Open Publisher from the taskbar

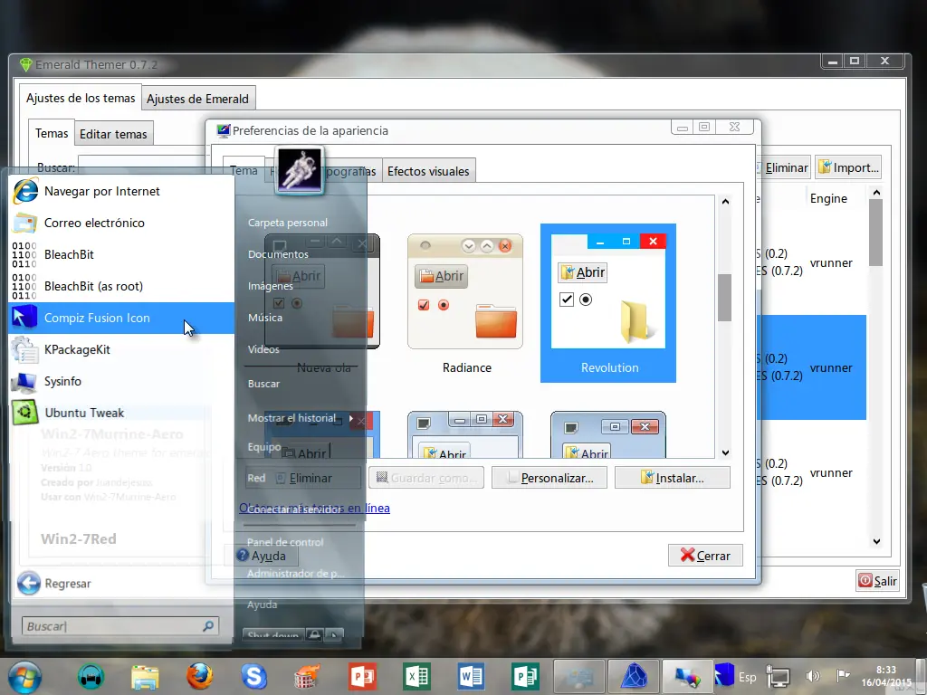pos(526,677)
